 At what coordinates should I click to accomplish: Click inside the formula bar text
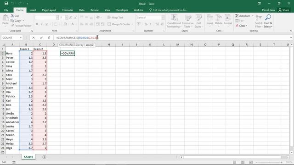[77, 38]
